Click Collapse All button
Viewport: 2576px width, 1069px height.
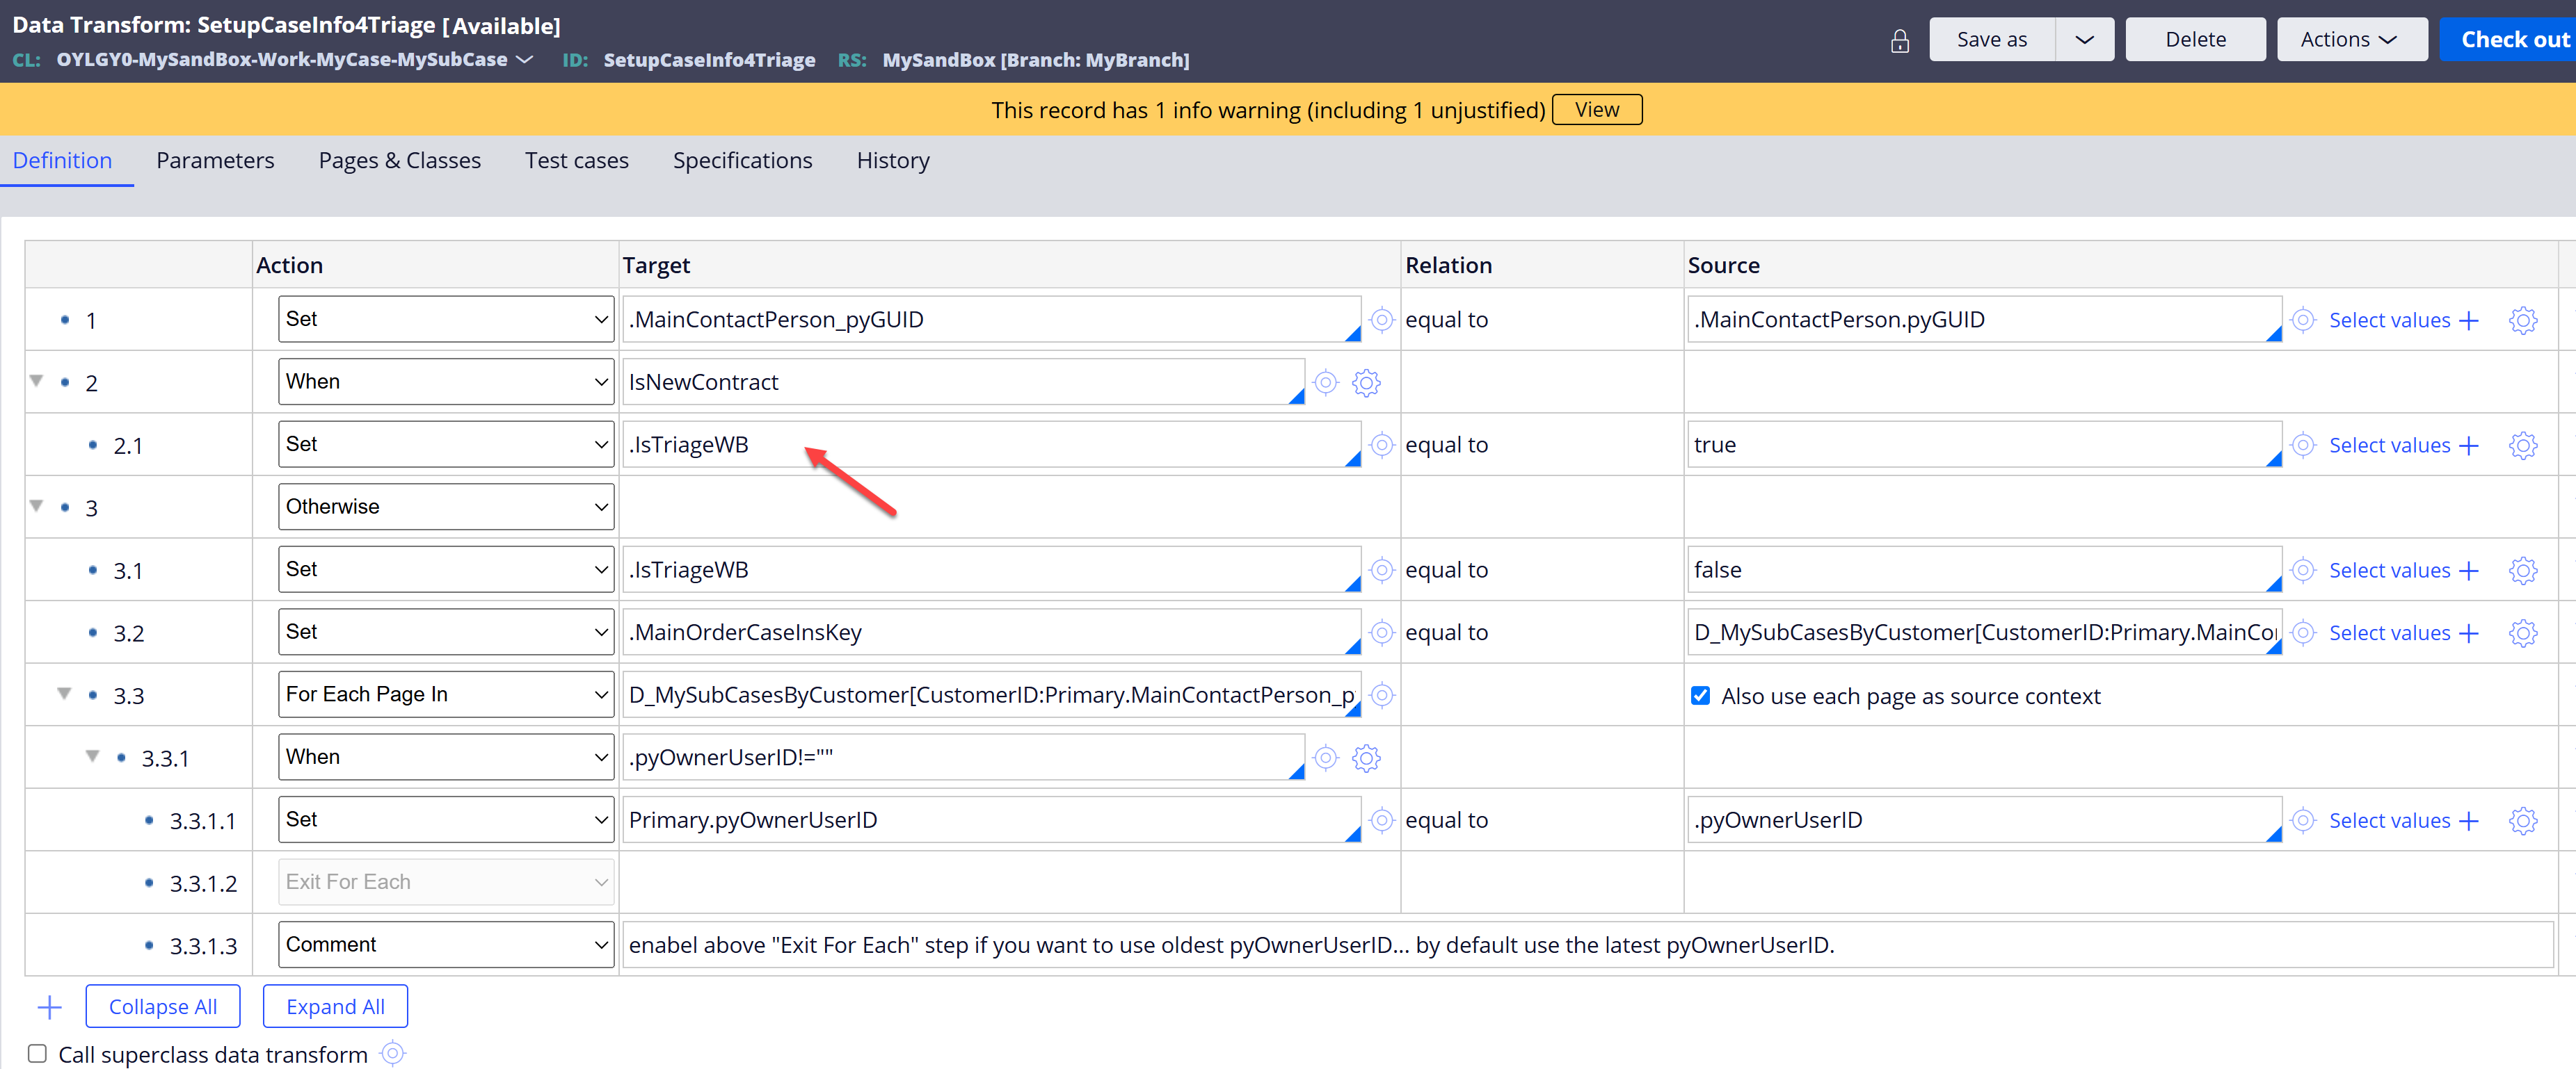163,1007
